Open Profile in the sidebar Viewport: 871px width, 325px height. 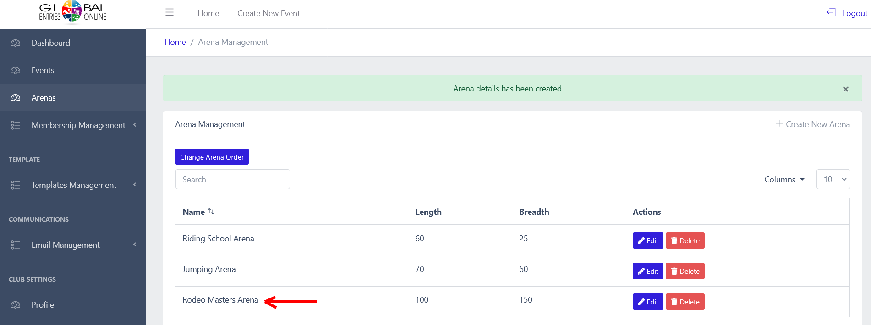click(43, 305)
